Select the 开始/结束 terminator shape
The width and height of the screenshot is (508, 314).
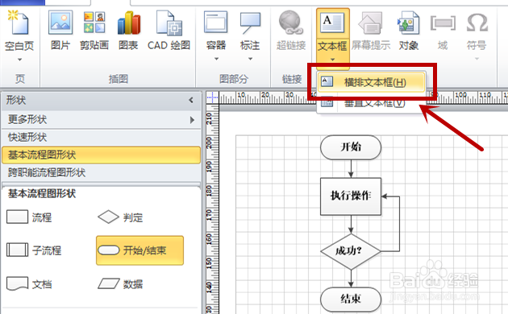tap(139, 250)
